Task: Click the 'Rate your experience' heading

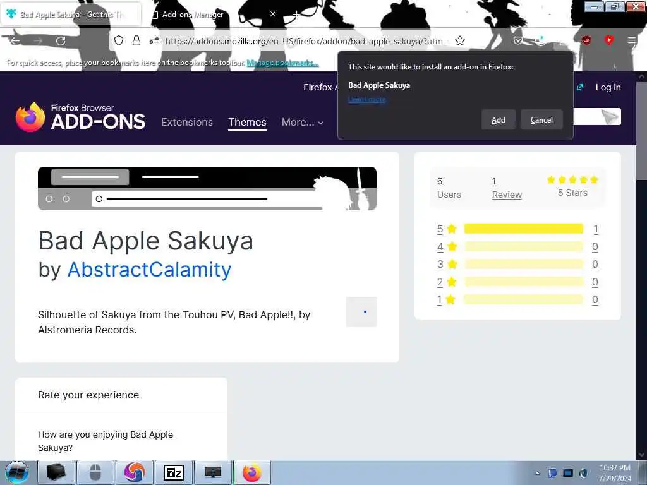Action: (x=88, y=395)
